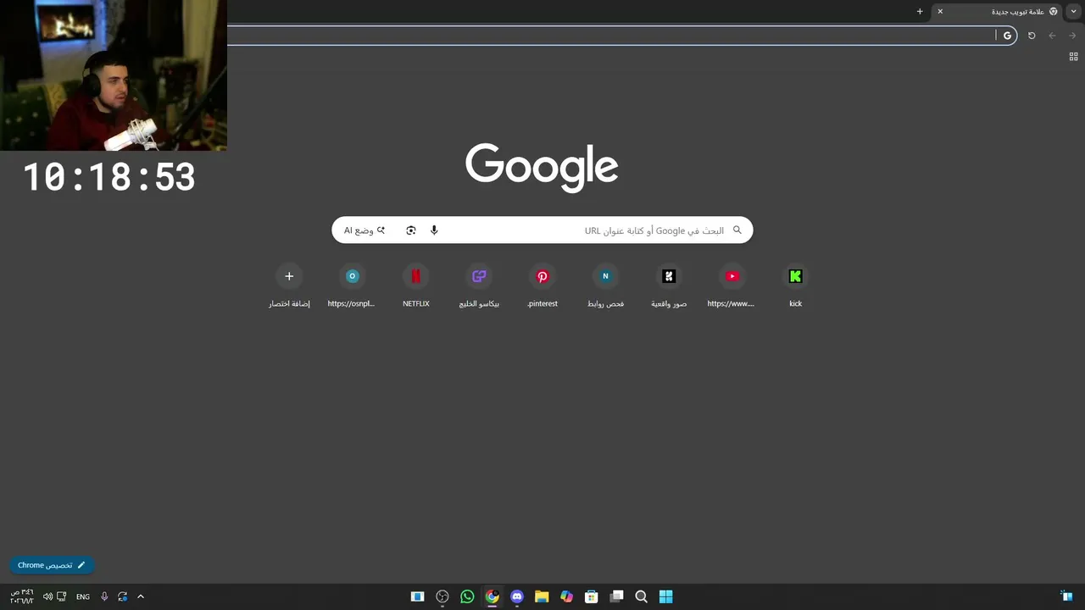This screenshot has height=610, width=1085.
Task: Open File Explorer from the taskbar
Action: pos(542,596)
